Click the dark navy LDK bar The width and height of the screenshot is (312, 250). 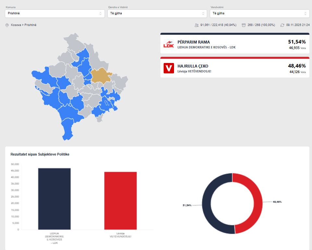coord(54,199)
